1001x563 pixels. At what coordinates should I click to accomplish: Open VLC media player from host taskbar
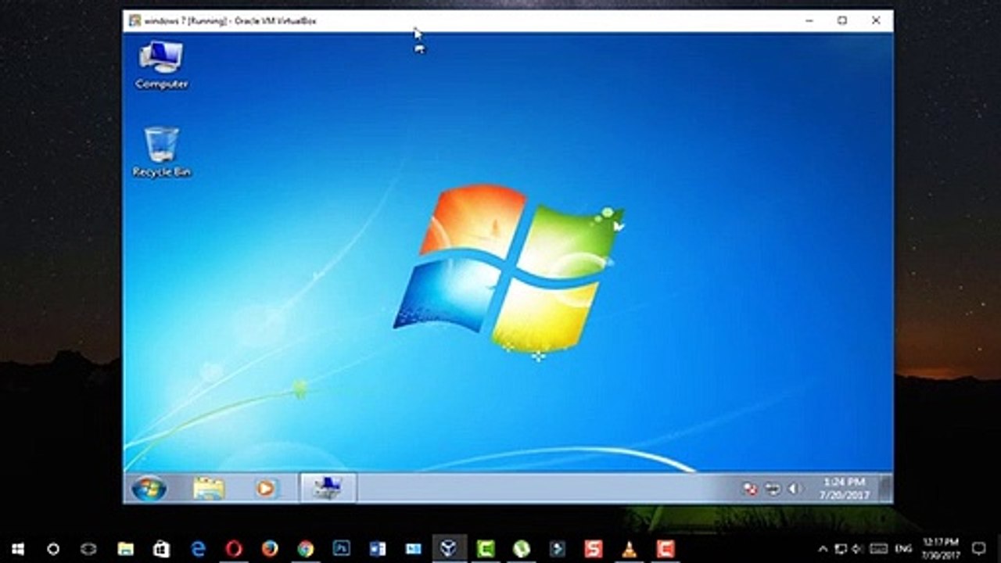630,549
